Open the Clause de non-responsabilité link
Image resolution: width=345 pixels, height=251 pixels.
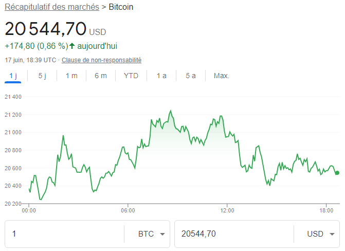[x=102, y=60]
